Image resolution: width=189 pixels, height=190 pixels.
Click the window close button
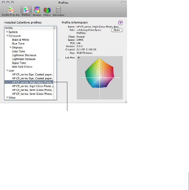point(3,3)
